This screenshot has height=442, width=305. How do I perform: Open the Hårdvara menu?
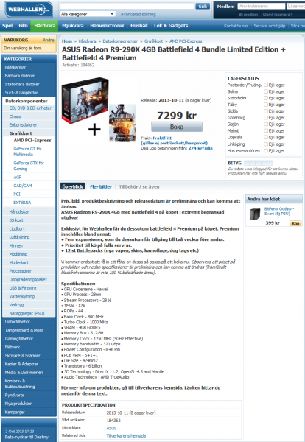point(44,26)
